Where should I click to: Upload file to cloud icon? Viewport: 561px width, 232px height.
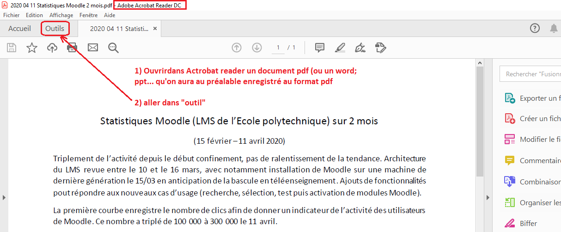point(52,48)
